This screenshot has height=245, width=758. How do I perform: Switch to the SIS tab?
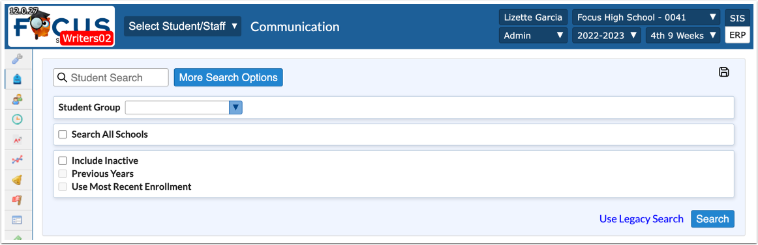tap(737, 18)
